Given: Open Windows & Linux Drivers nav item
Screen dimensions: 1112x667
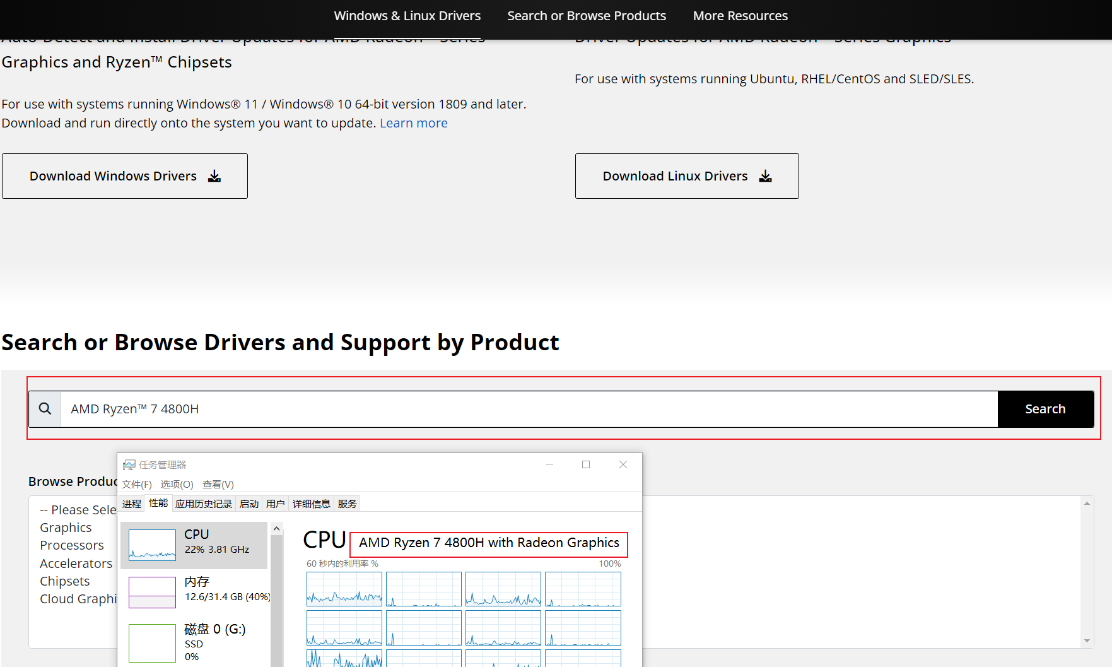Looking at the screenshot, I should point(407,16).
